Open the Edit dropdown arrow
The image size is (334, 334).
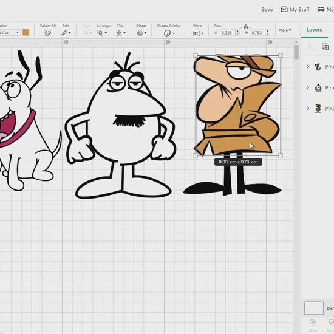pos(70,33)
